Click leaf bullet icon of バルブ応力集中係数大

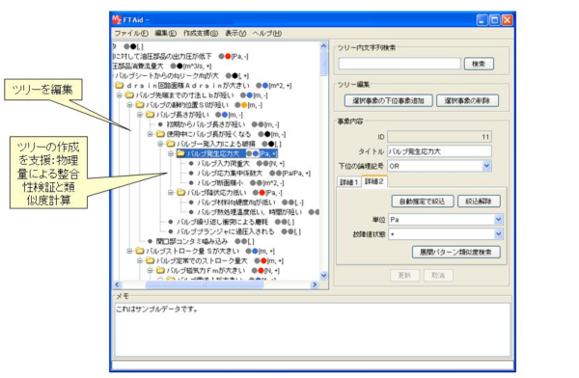coord(191,174)
